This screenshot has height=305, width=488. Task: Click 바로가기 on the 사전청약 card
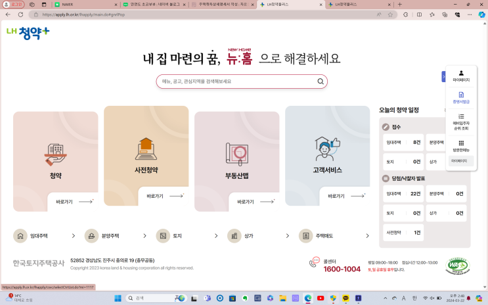(x=165, y=196)
